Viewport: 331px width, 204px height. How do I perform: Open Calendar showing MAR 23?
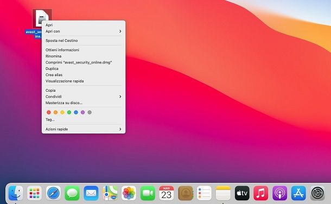[167, 193]
